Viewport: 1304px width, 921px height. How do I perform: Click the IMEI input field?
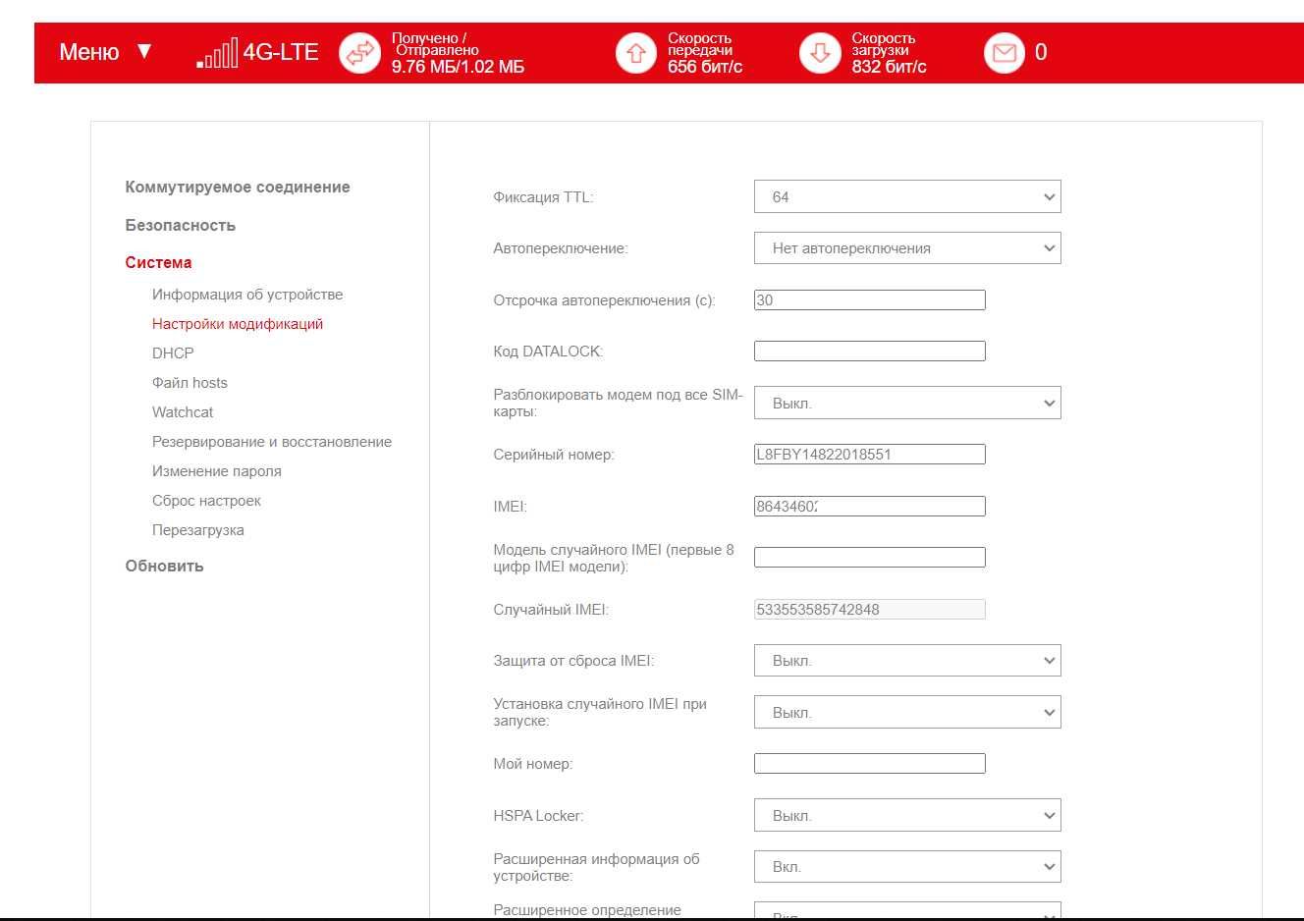point(869,506)
